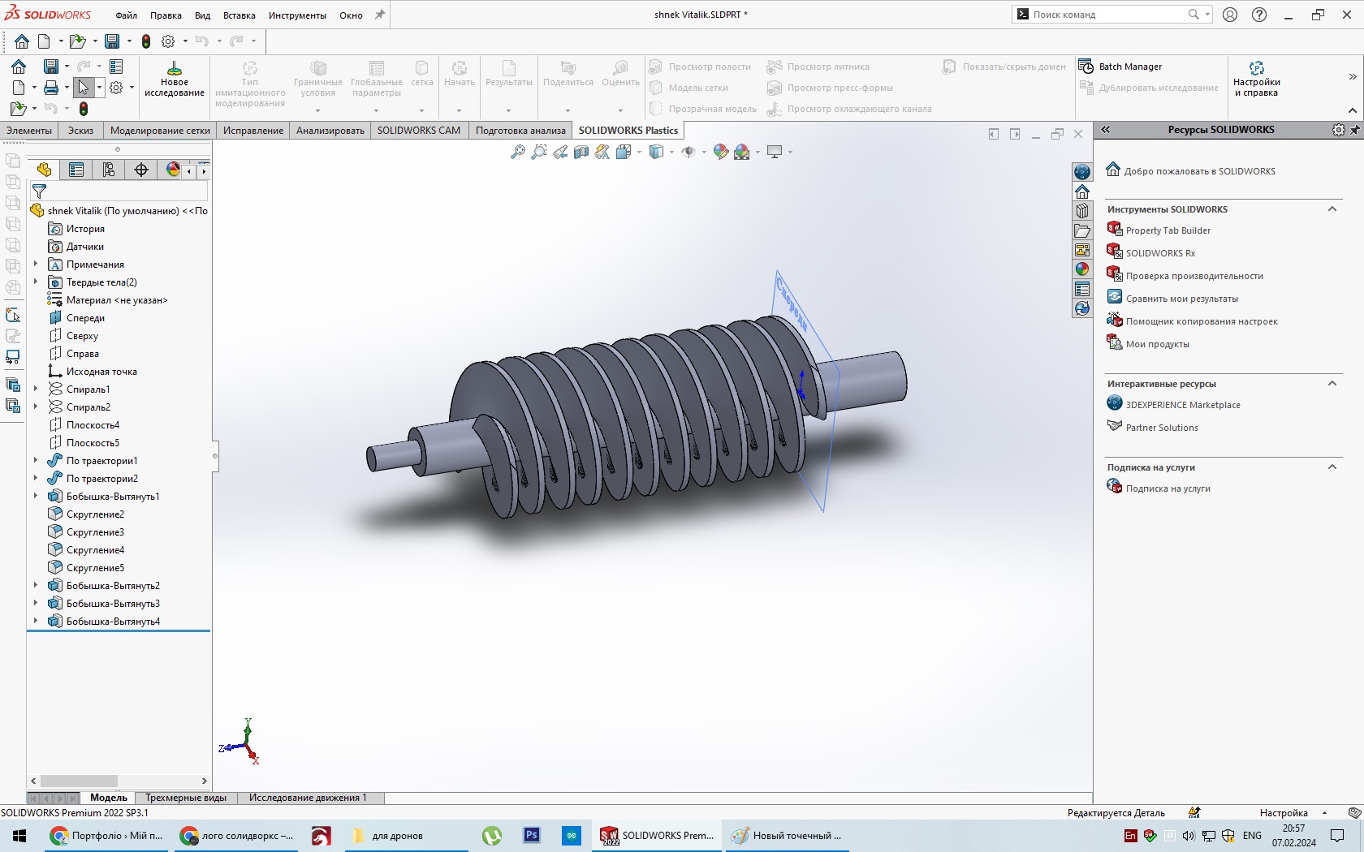1364x852 pixels.
Task: Select the Плоскость5 tree item
Action: pos(93,443)
